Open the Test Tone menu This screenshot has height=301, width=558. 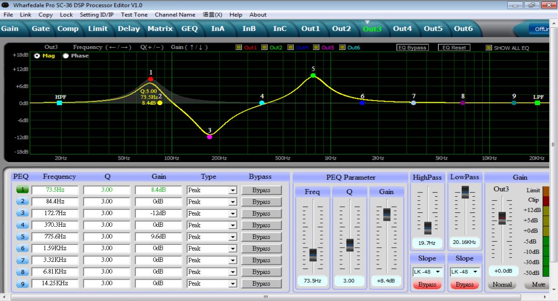134,14
